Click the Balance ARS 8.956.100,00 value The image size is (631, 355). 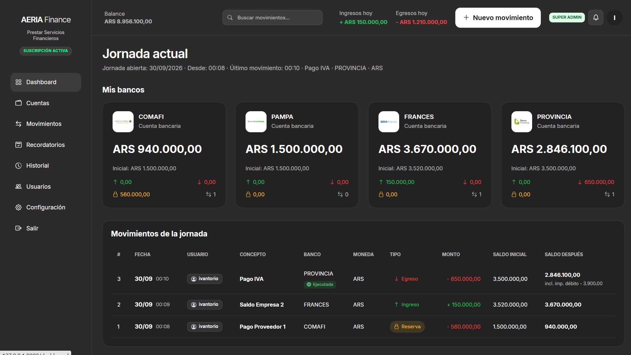coord(128,21)
